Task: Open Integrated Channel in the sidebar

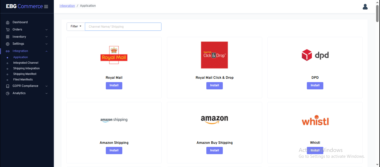Action: click(x=26, y=63)
